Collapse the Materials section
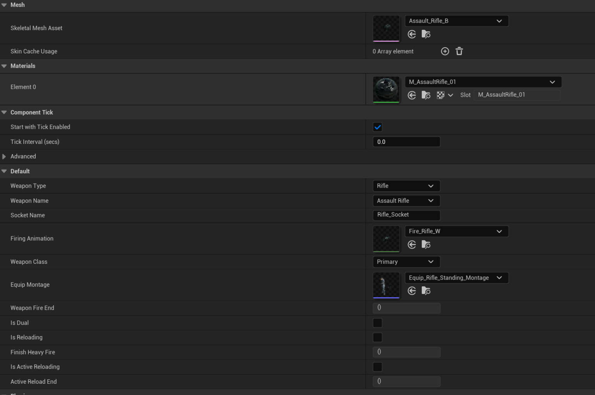Viewport: 595px width, 395px height. pos(4,66)
